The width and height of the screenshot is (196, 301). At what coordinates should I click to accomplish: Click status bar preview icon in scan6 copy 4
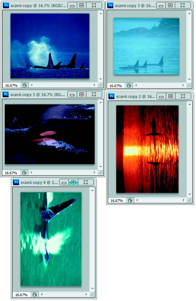point(35,295)
